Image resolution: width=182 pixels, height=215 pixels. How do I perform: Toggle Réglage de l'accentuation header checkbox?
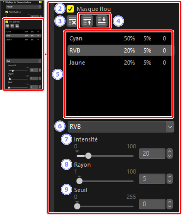40,2
